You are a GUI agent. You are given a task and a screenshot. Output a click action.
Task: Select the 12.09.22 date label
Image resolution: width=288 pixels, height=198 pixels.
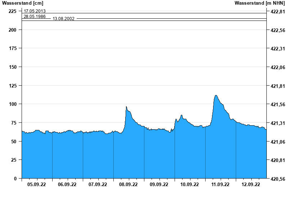[251, 184]
